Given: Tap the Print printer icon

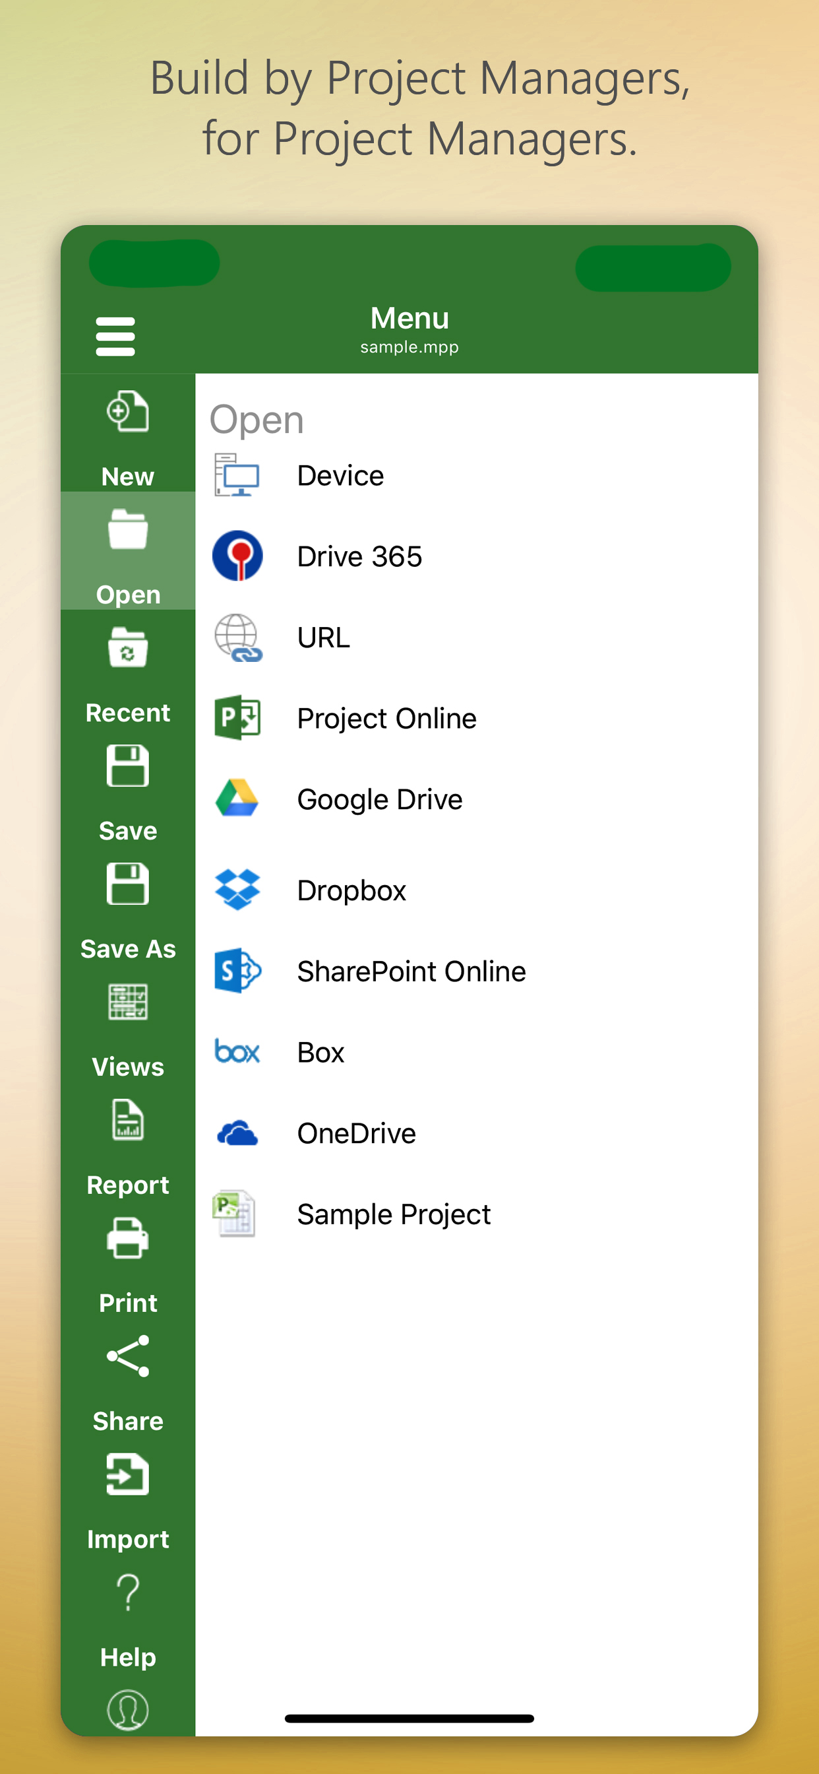Looking at the screenshot, I should click(x=128, y=1238).
